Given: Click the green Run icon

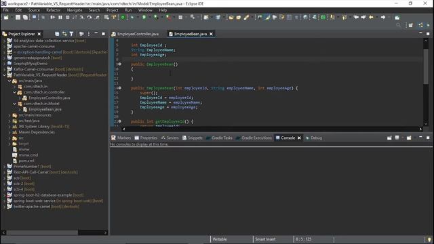Looking at the screenshot, I should coord(144,18).
